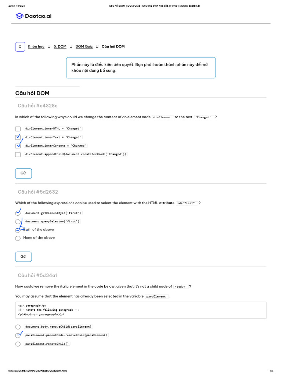Submit question e4328c with Gửi
The image size is (282, 377).
[23, 173]
